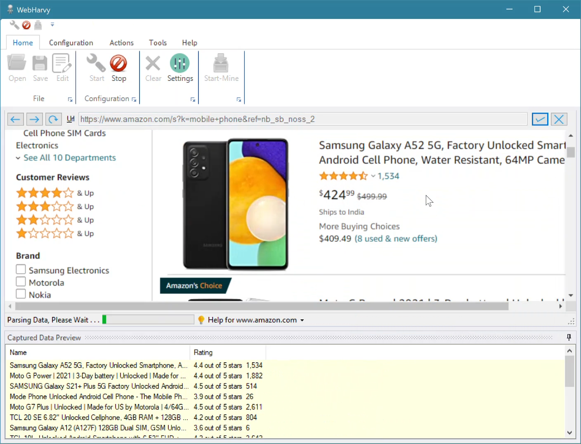581x444 pixels.
Task: Open the Configuration ribbon tab
Action: [71, 43]
